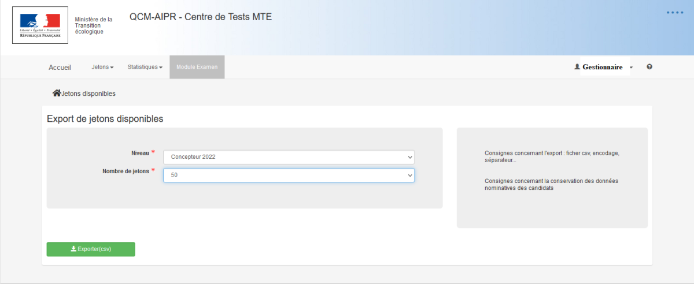Click the four-dots icon in the header
The height and width of the screenshot is (284, 694).
tap(674, 12)
